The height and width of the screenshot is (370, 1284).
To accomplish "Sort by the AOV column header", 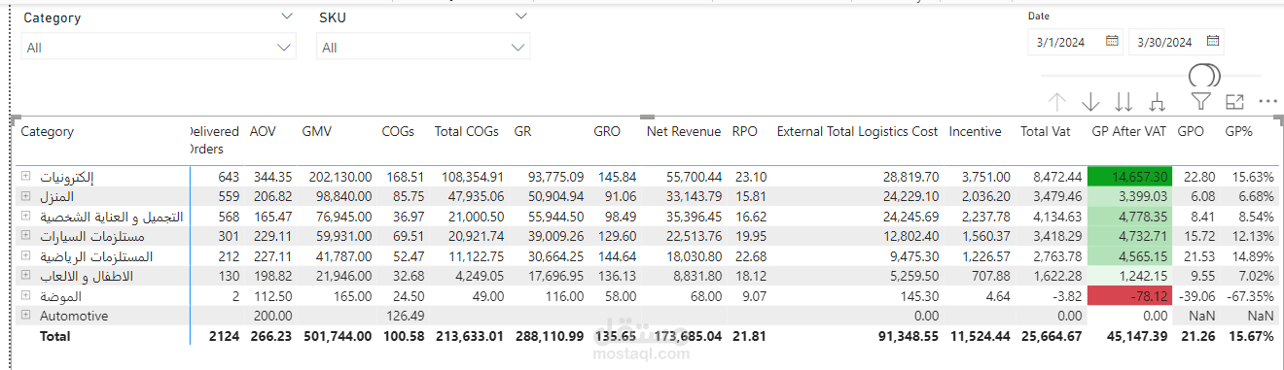I will click(263, 132).
